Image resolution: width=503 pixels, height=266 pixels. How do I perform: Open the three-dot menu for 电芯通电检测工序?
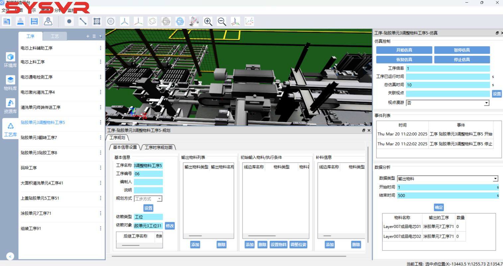101,77
